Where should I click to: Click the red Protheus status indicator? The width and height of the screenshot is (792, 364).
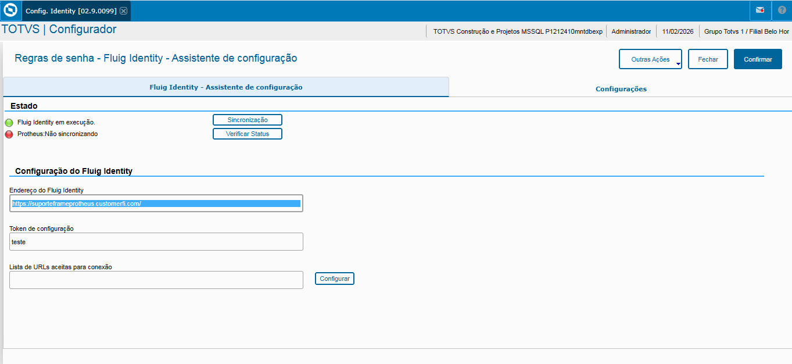(9, 134)
